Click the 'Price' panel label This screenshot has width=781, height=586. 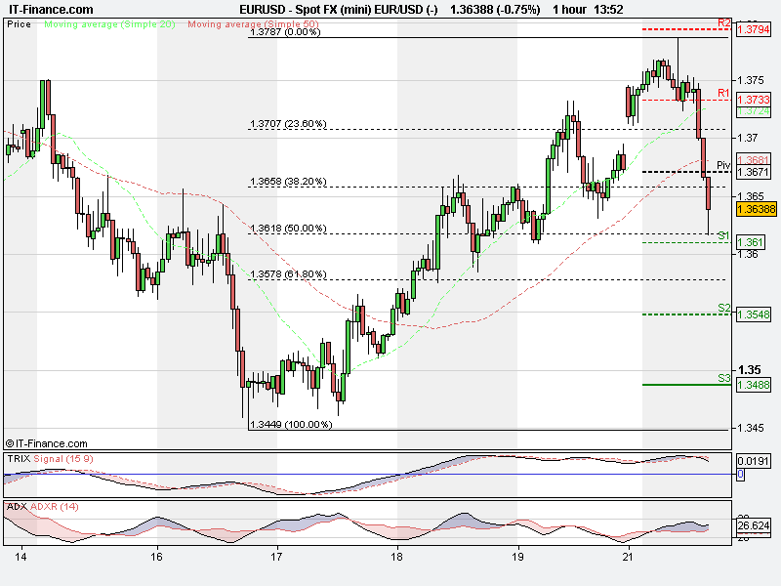coord(19,23)
